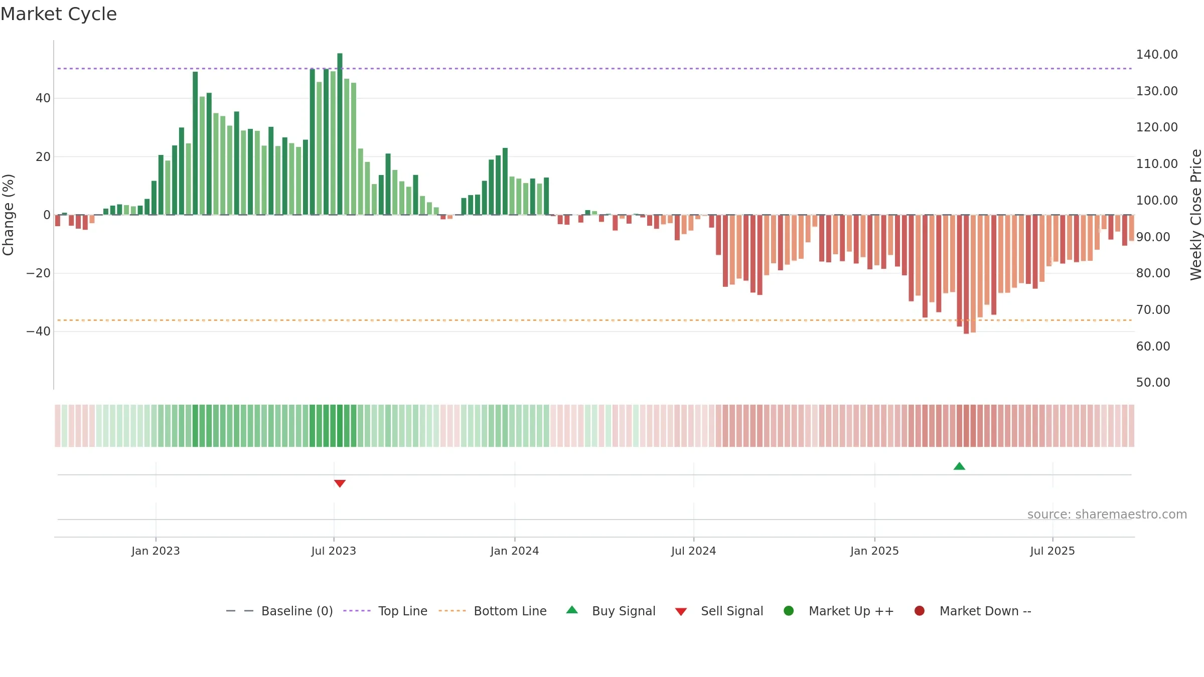Click the 20 label on Change axis
Image resolution: width=1204 pixels, height=677 pixels.
(x=43, y=156)
